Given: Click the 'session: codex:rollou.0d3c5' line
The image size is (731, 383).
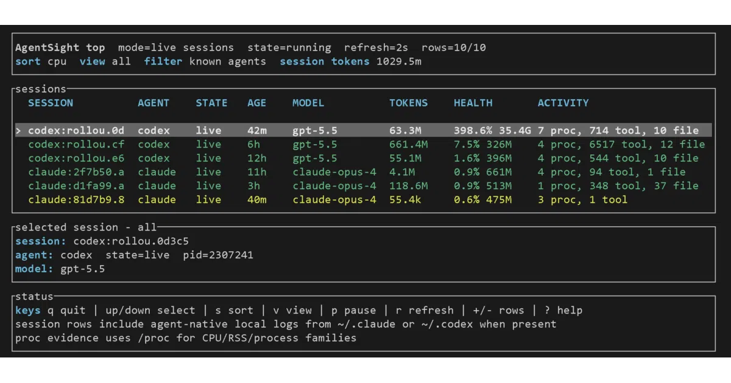Looking at the screenshot, I should [102, 241].
